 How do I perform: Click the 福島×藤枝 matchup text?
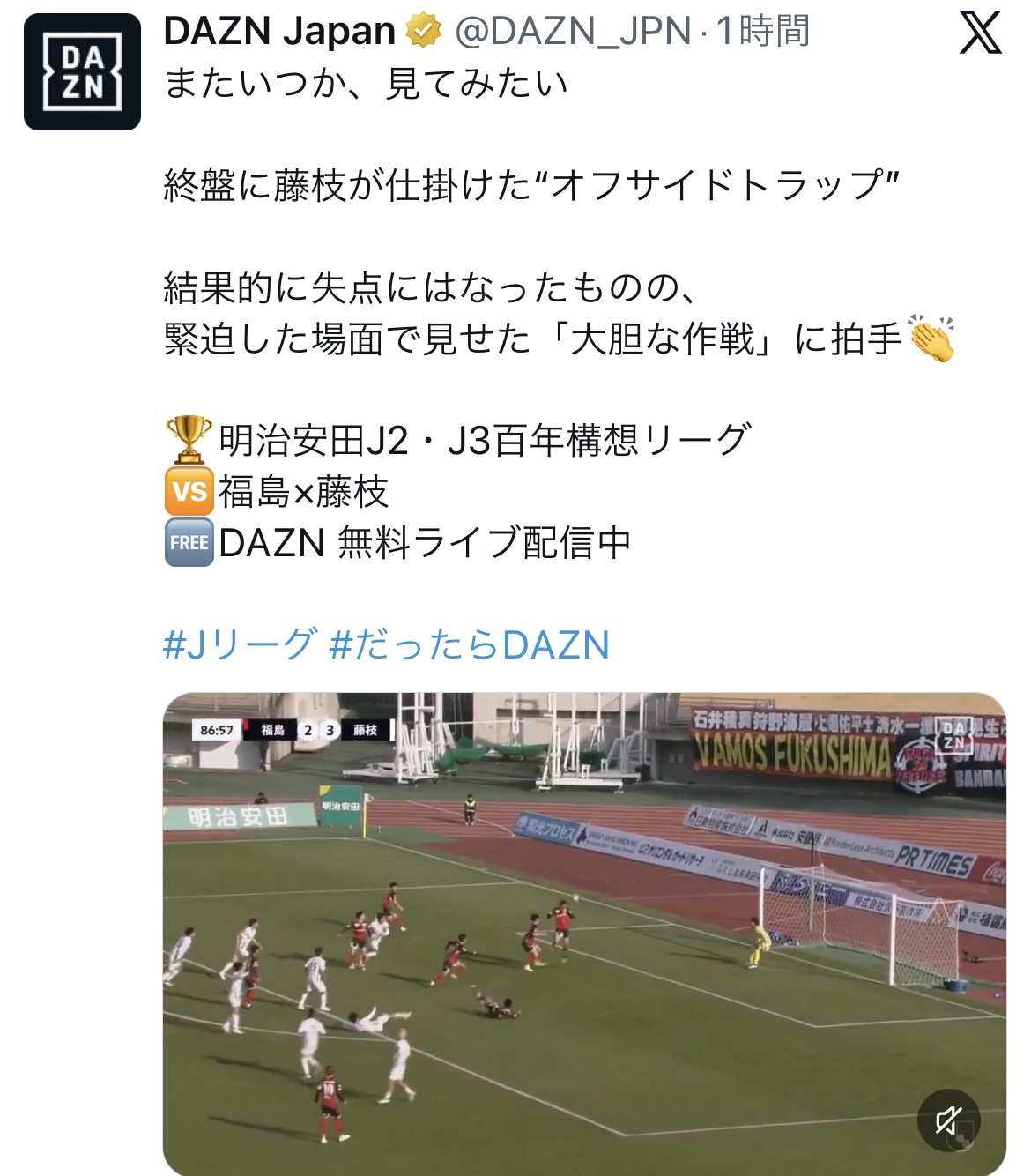point(304,492)
